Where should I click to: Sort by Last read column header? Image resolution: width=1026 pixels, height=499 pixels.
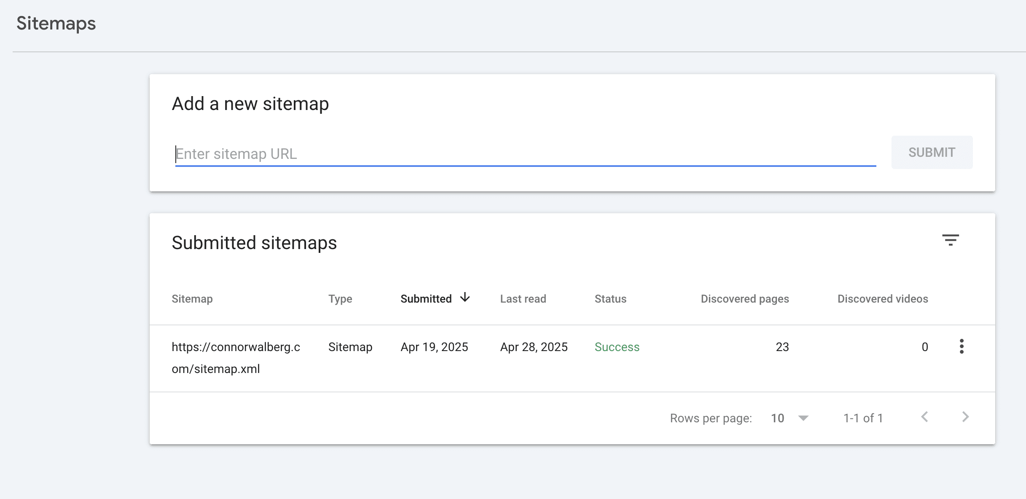pos(523,299)
